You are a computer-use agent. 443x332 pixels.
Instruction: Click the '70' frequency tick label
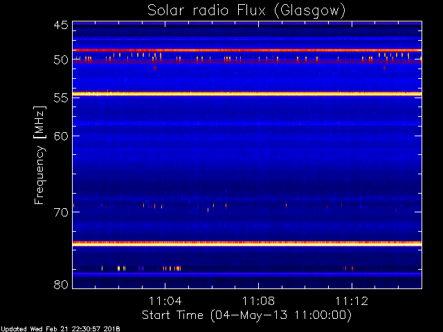pos(61,212)
